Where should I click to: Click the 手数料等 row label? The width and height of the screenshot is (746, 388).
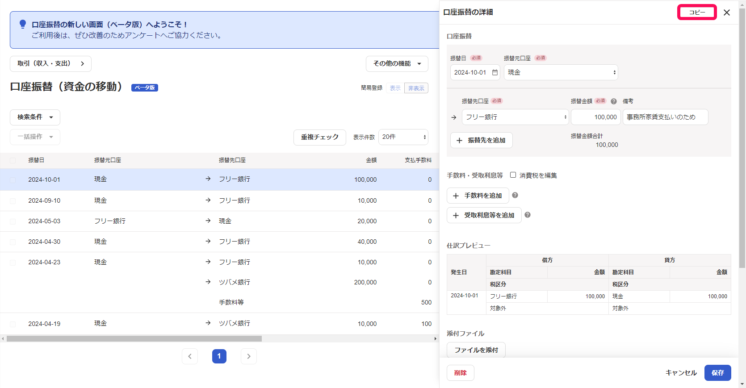click(x=231, y=302)
